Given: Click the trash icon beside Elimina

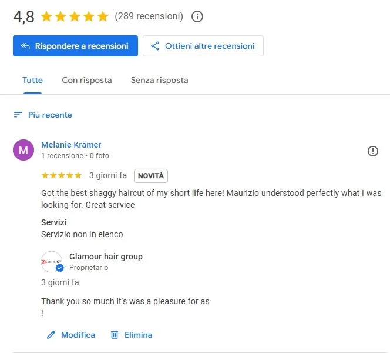Looking at the screenshot, I should pos(115,335).
